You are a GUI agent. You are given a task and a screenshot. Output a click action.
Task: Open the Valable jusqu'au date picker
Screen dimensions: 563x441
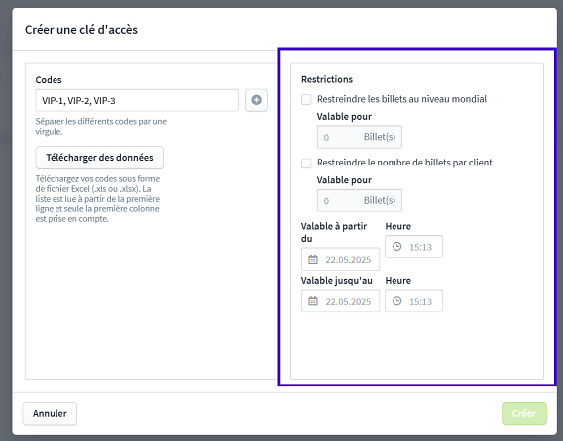[340, 301]
